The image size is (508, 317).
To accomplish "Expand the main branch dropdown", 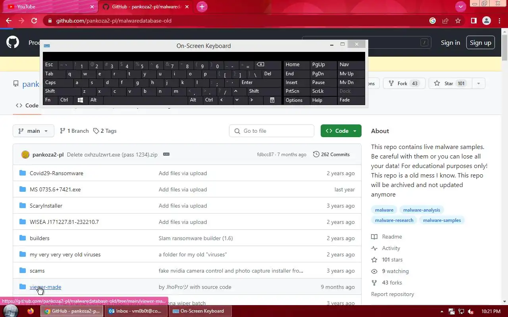I will point(33,131).
